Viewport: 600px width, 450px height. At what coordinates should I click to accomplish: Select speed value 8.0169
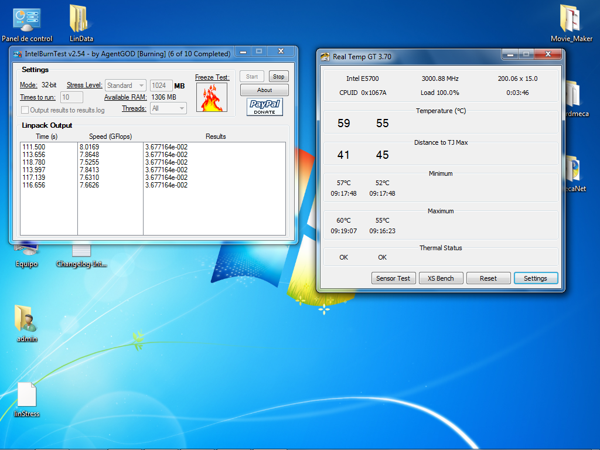pyautogui.click(x=89, y=147)
